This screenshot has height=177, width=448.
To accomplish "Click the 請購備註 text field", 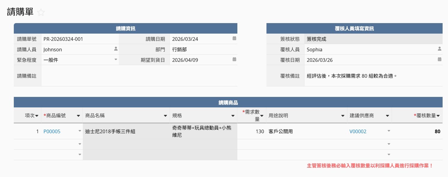I will click(x=139, y=76).
